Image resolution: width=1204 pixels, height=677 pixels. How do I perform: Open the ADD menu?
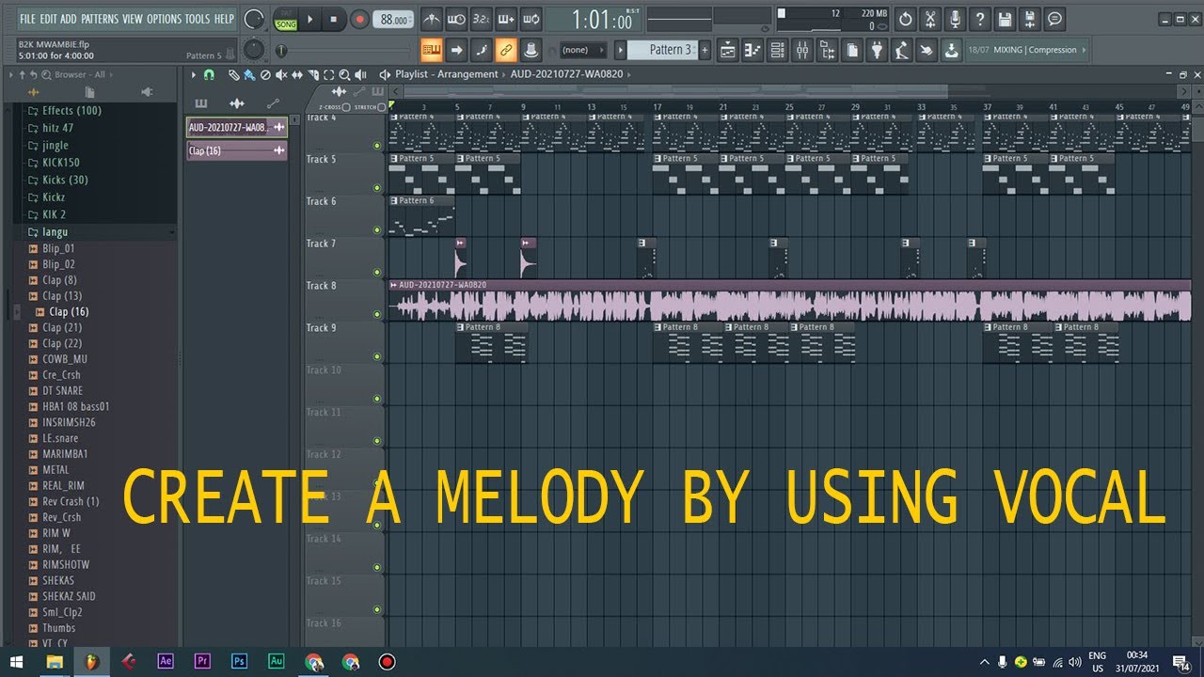pos(69,19)
